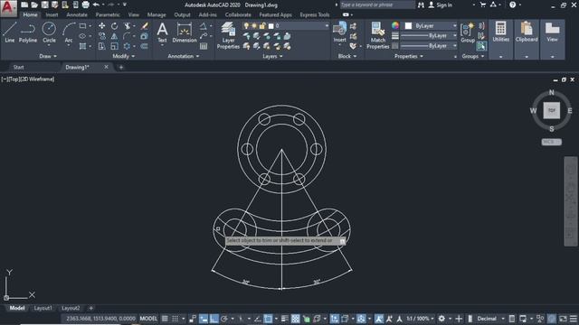Open the object color wheel
The width and height of the screenshot is (579, 325).
395,25
